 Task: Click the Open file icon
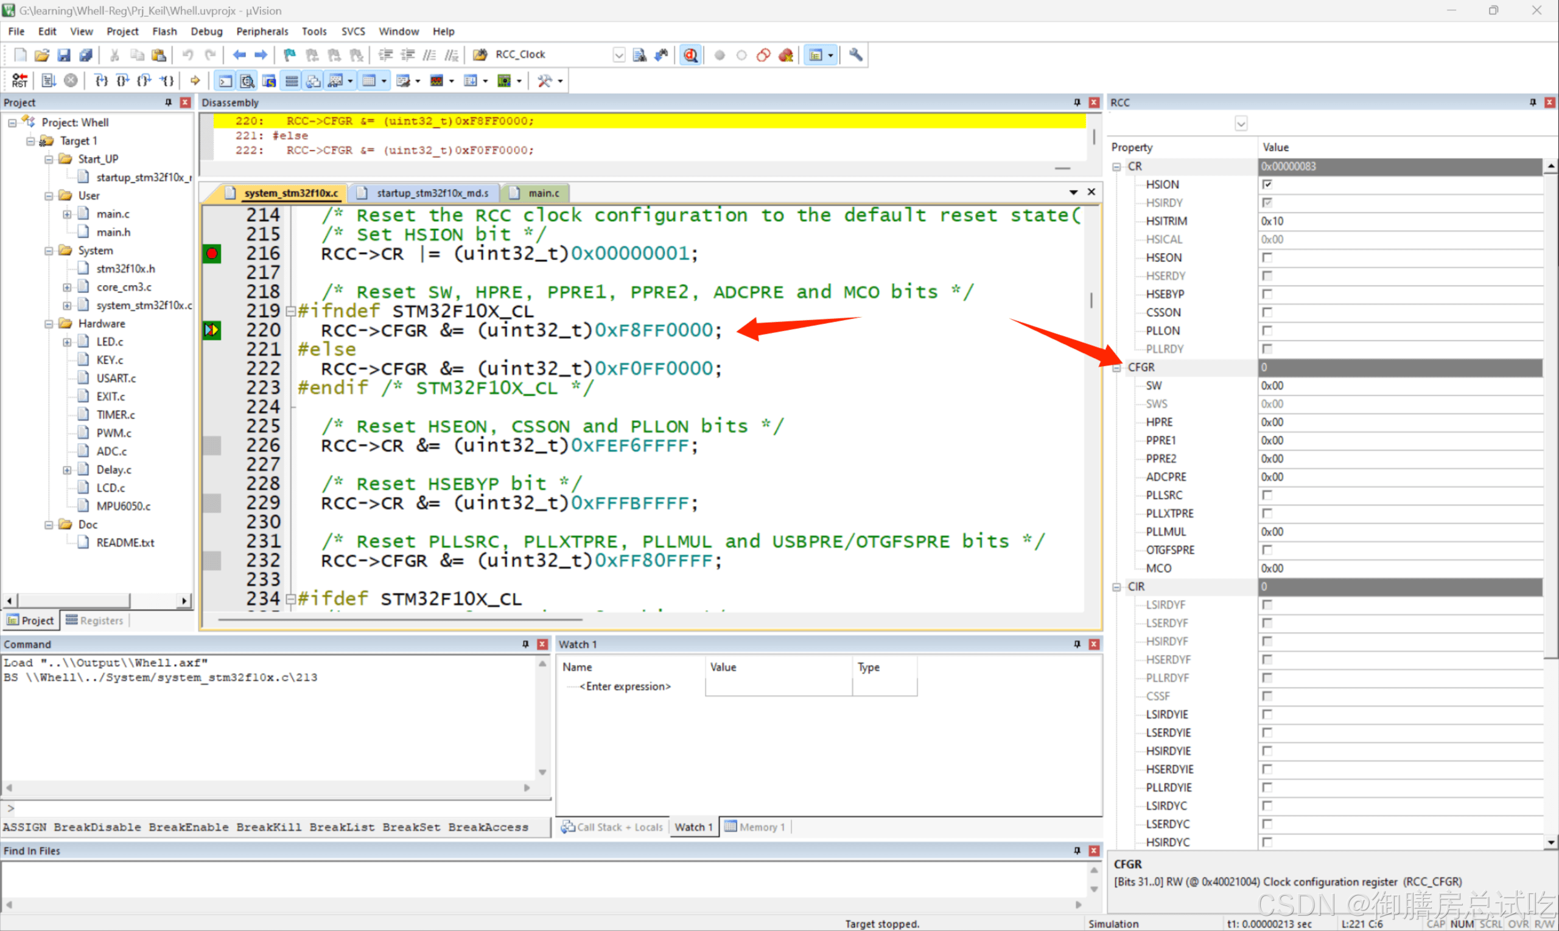tap(42, 55)
